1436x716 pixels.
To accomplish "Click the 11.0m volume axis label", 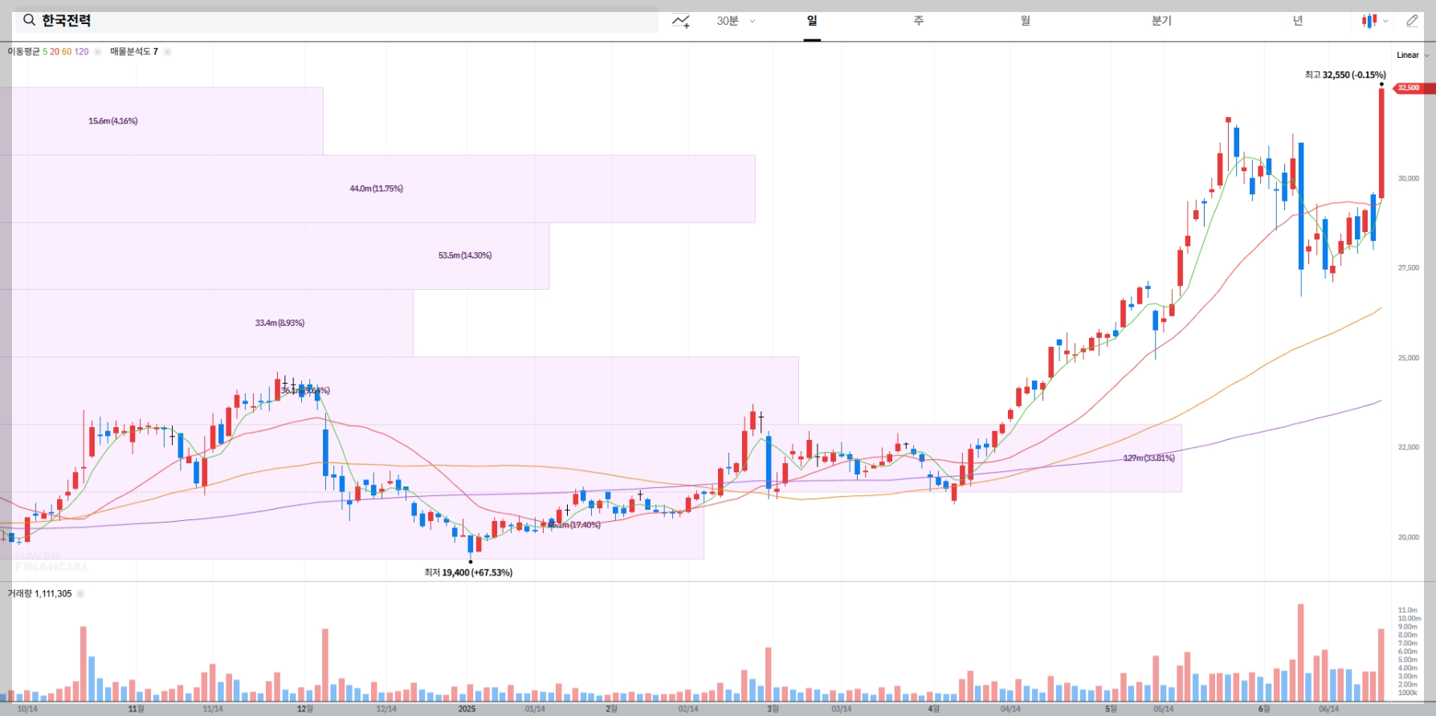I will pos(1408,610).
